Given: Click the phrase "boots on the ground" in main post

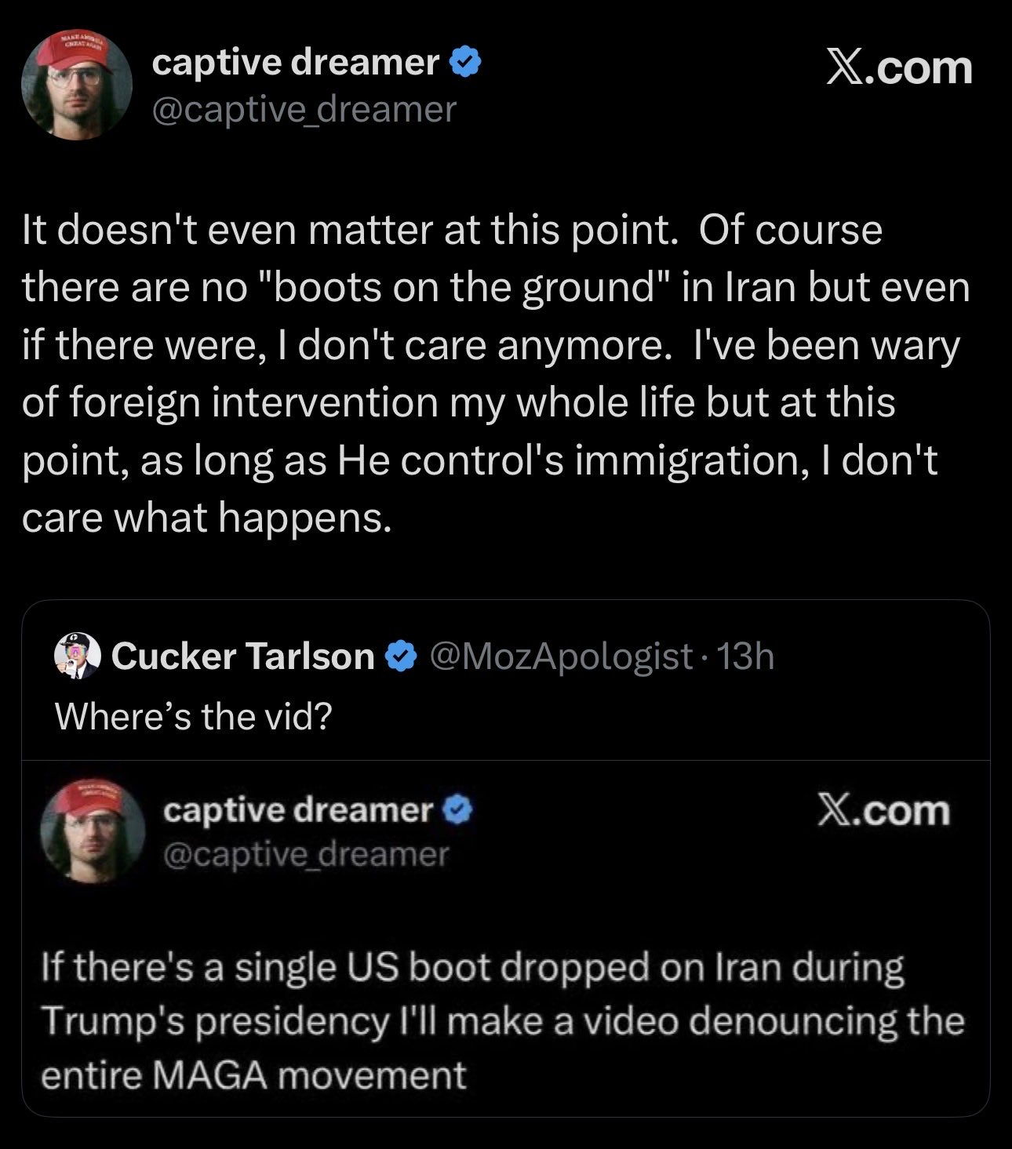Looking at the screenshot, I should [462, 288].
